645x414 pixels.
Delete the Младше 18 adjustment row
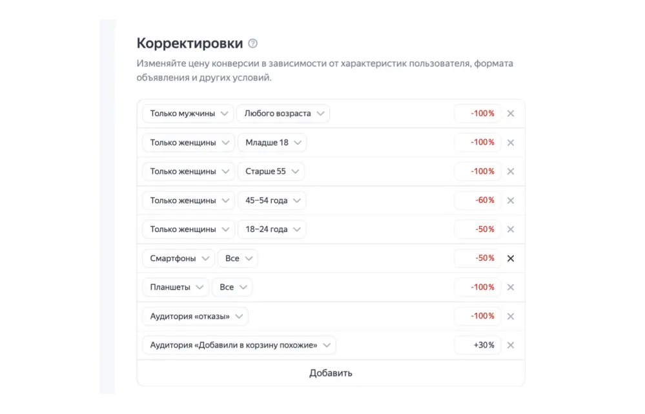511,143
